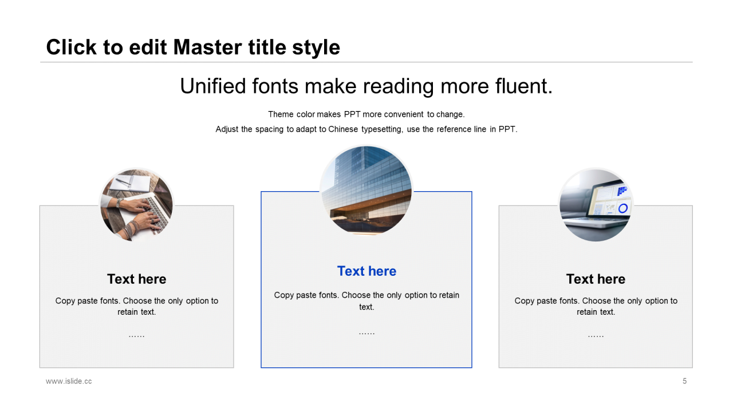Screen dimensions: 733x412
Task: Click the right card's "Text here" heading
Action: (x=596, y=279)
